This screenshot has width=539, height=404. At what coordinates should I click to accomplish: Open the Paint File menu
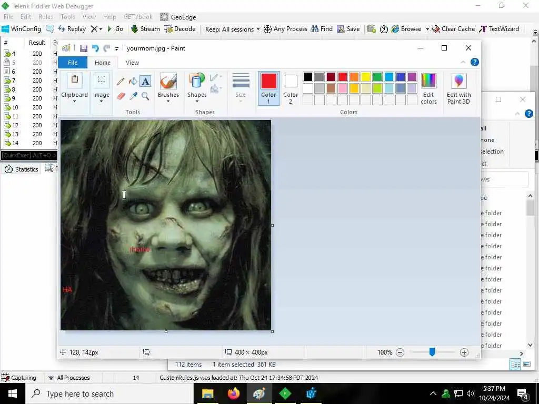click(73, 63)
